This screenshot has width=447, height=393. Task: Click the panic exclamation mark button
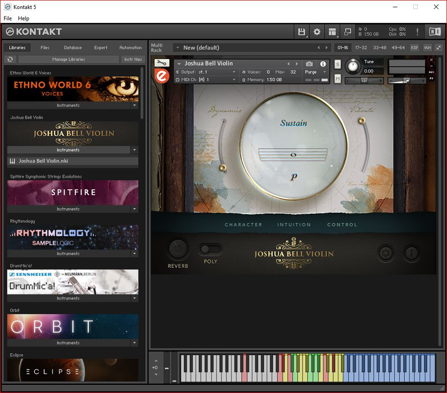417,32
